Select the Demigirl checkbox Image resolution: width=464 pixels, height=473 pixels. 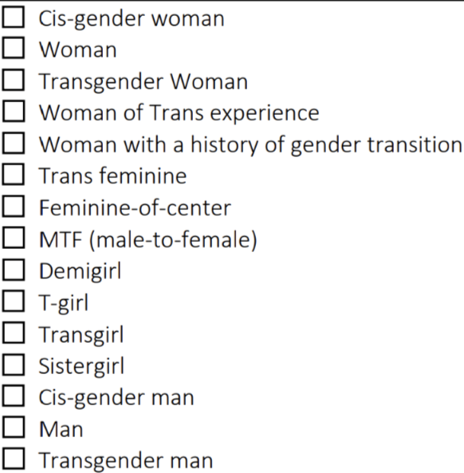(14, 270)
